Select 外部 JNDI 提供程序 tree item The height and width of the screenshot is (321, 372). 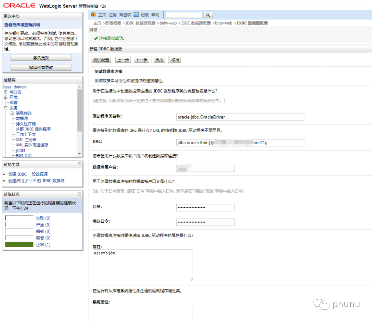(x=33, y=129)
